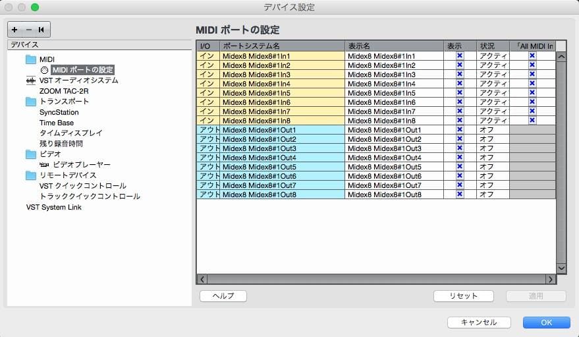Click the horizontal scrollbar left arrow
Image resolution: width=579 pixels, height=337 pixels.
click(202, 280)
